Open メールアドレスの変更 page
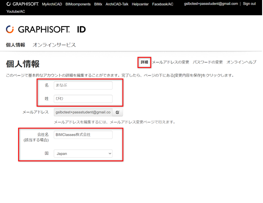263x203 pixels. (170, 62)
